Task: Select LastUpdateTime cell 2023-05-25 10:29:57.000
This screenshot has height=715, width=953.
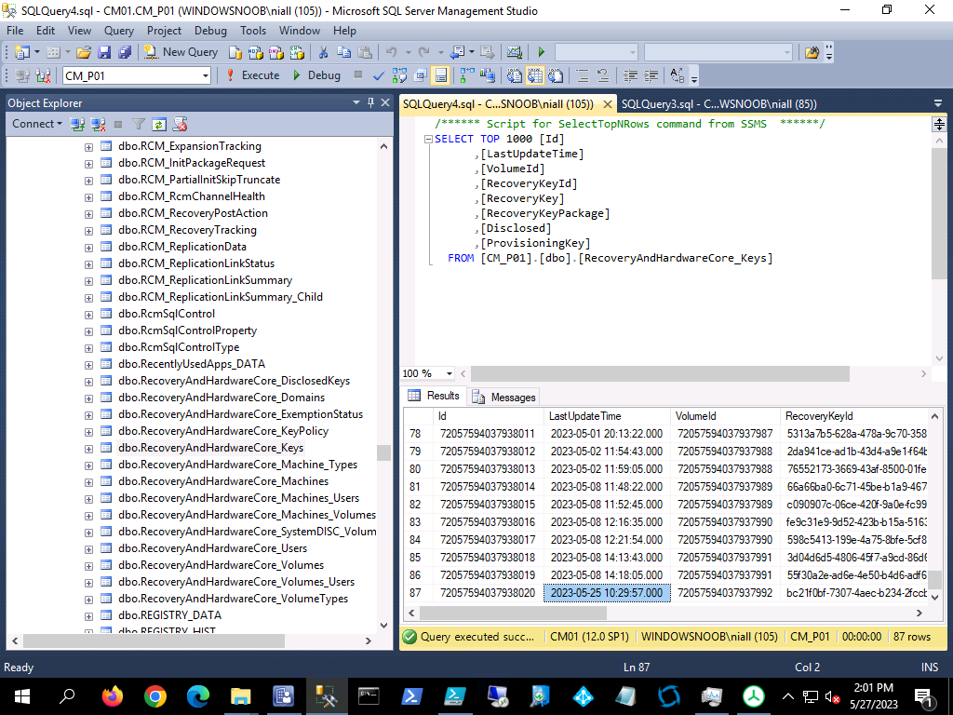Action: [607, 593]
